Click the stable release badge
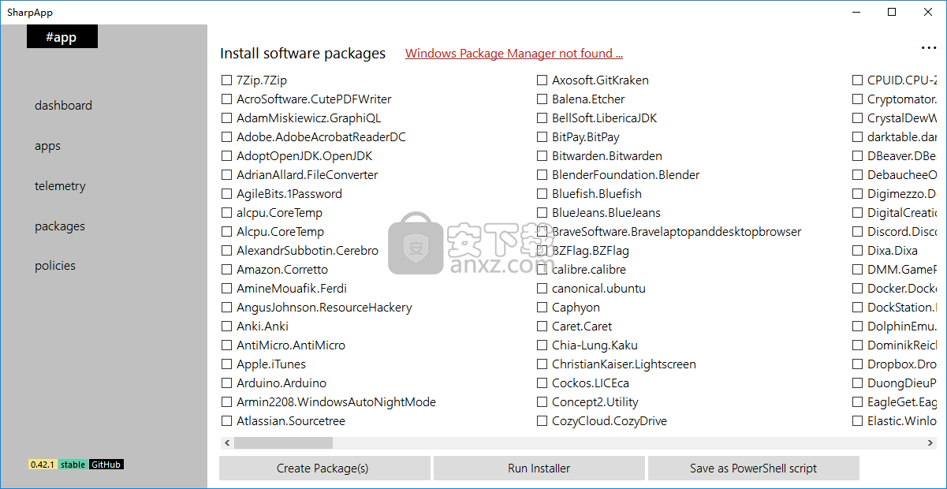 coord(73,465)
